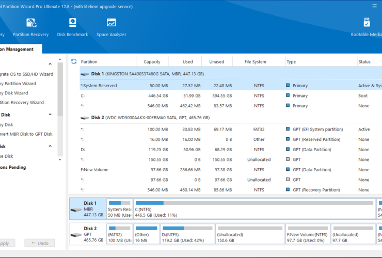
Task: Open Migrate OS to SSD/HD Wizard link
Action: 26,74
